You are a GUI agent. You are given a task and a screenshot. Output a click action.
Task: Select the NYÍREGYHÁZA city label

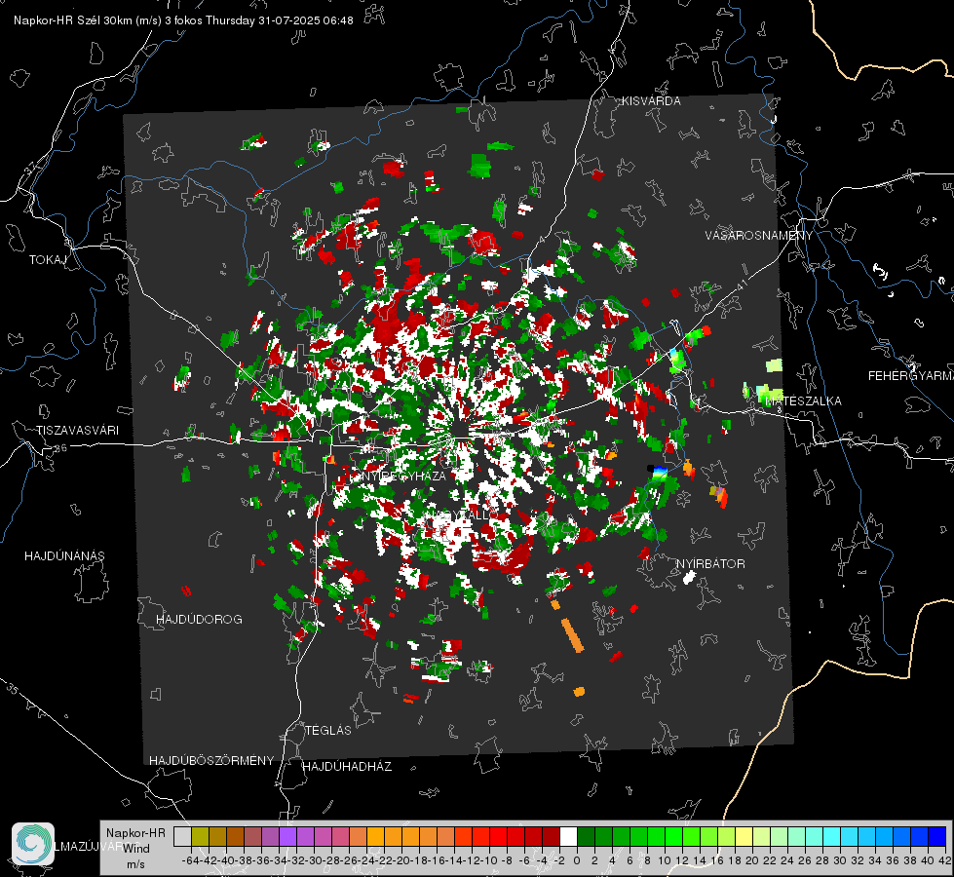403,476
